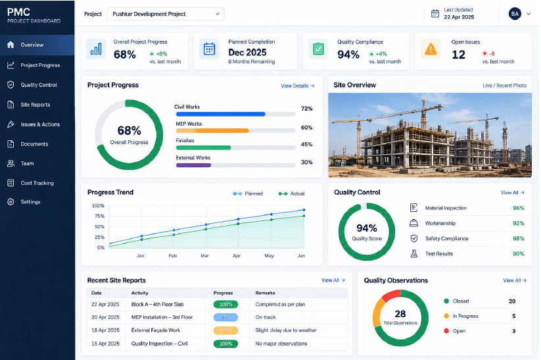This screenshot has width=541, height=360.
Task: Click View All in Recent Site Reports
Action: [333, 280]
